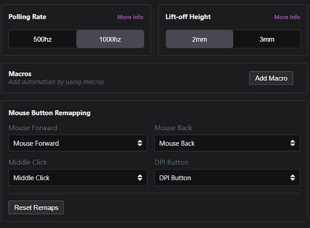Choose 2mm lift-off height

point(200,39)
